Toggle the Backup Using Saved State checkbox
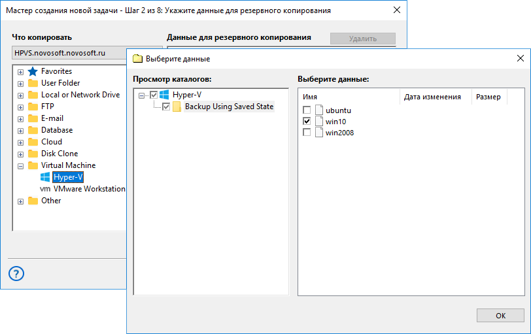This screenshot has width=531, height=334. pyautogui.click(x=166, y=107)
